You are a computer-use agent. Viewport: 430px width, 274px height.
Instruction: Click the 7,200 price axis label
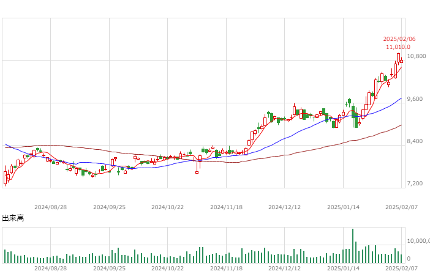pyautogui.click(x=415, y=183)
